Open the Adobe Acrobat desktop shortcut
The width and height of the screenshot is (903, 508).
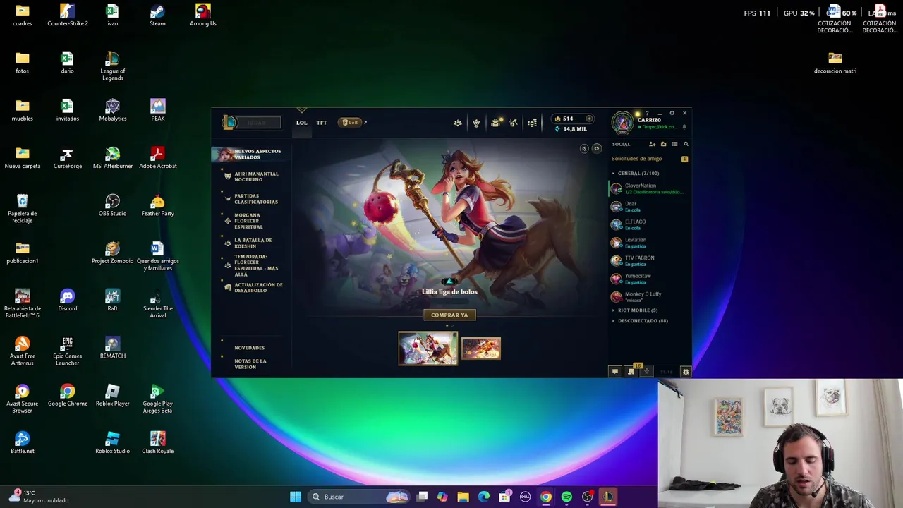157,157
